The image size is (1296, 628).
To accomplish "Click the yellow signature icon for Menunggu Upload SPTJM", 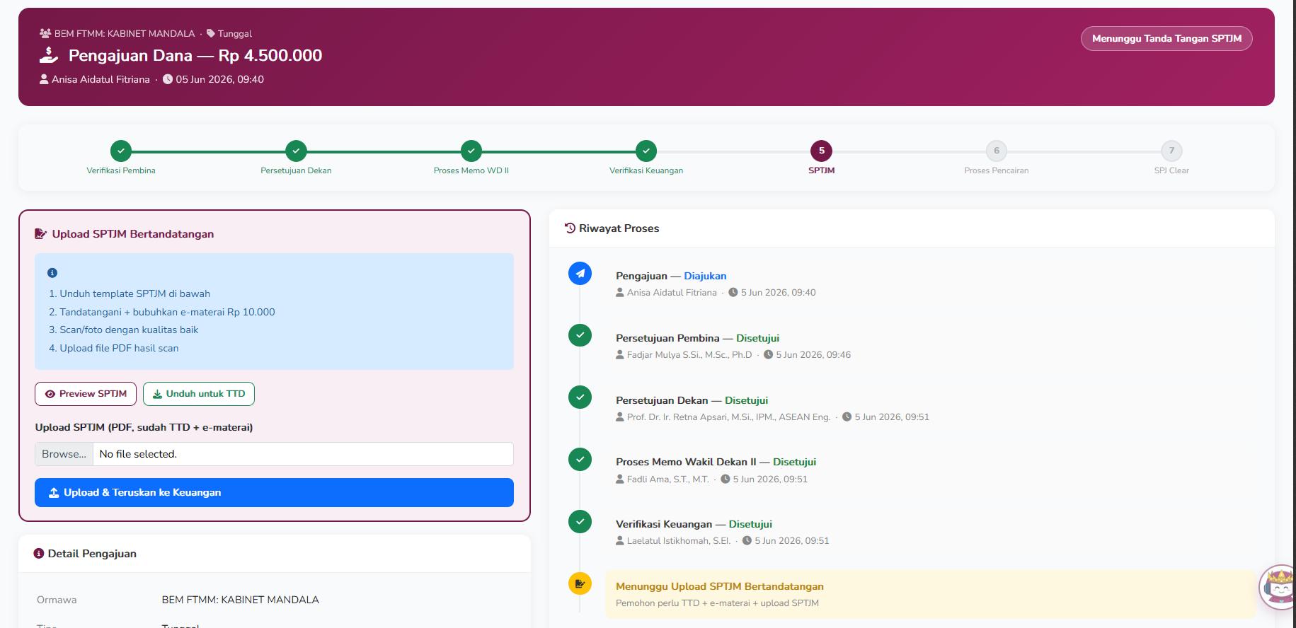I will 580,583.
